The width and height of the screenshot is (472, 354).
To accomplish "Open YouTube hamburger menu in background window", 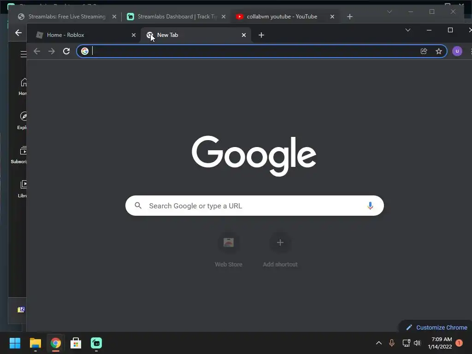I will pos(23,54).
